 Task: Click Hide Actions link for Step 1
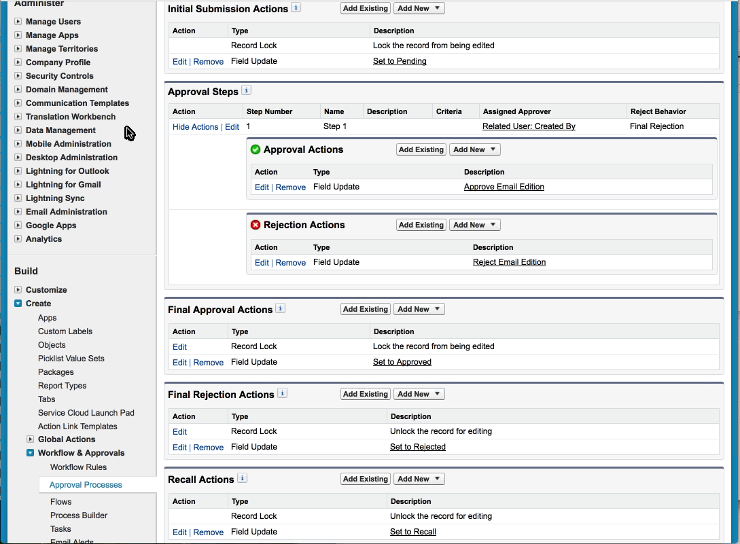(x=195, y=127)
